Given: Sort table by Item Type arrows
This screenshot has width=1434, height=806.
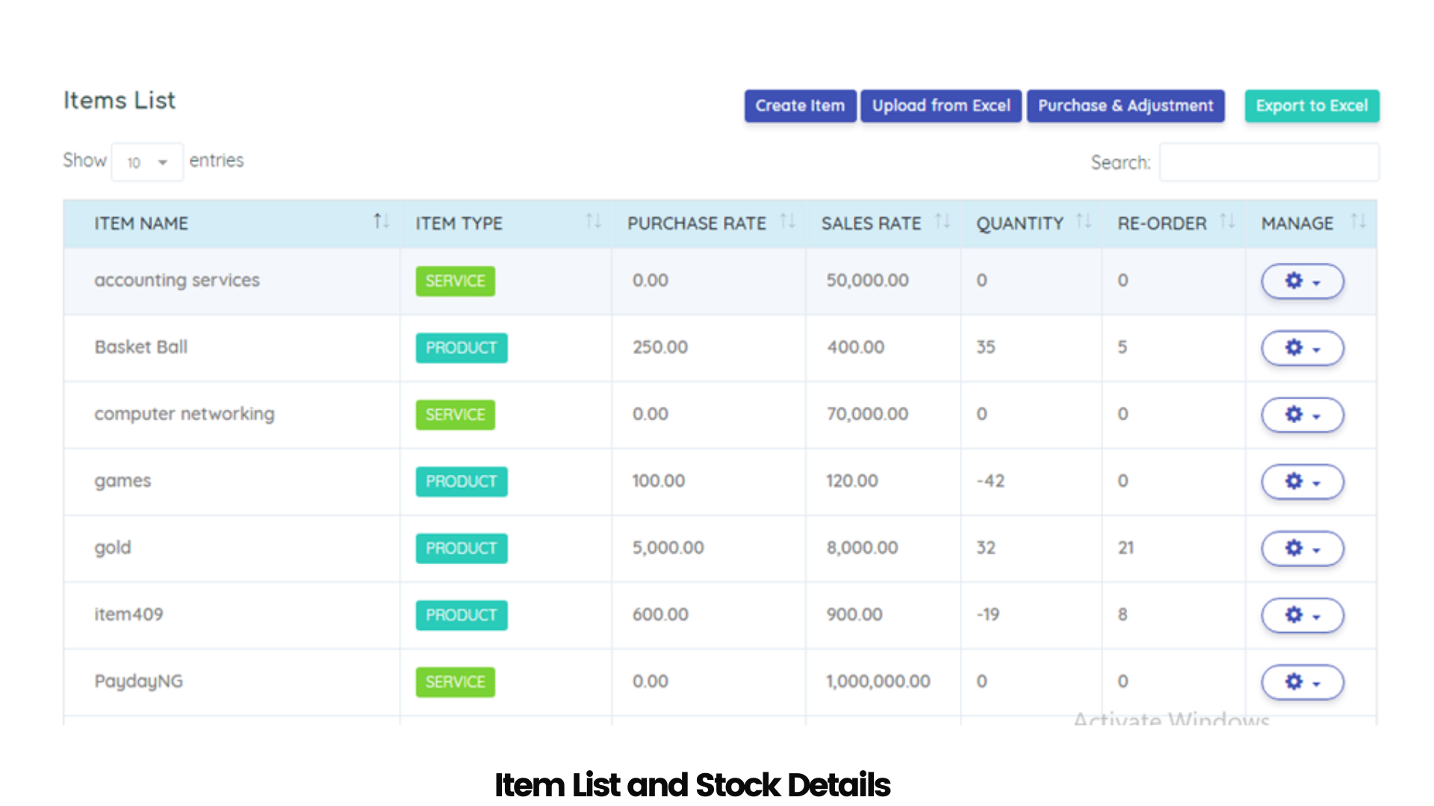Looking at the screenshot, I should (593, 222).
